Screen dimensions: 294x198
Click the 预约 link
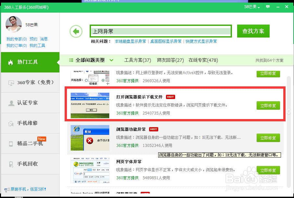tap(33, 39)
